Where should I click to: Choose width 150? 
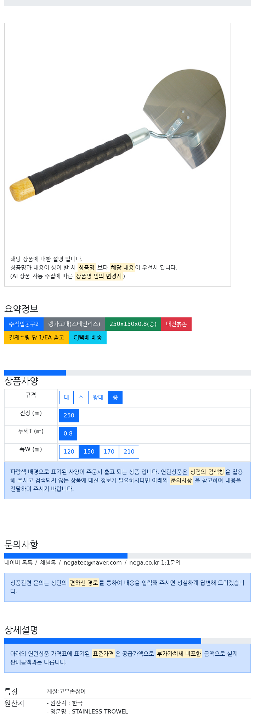coord(89,452)
